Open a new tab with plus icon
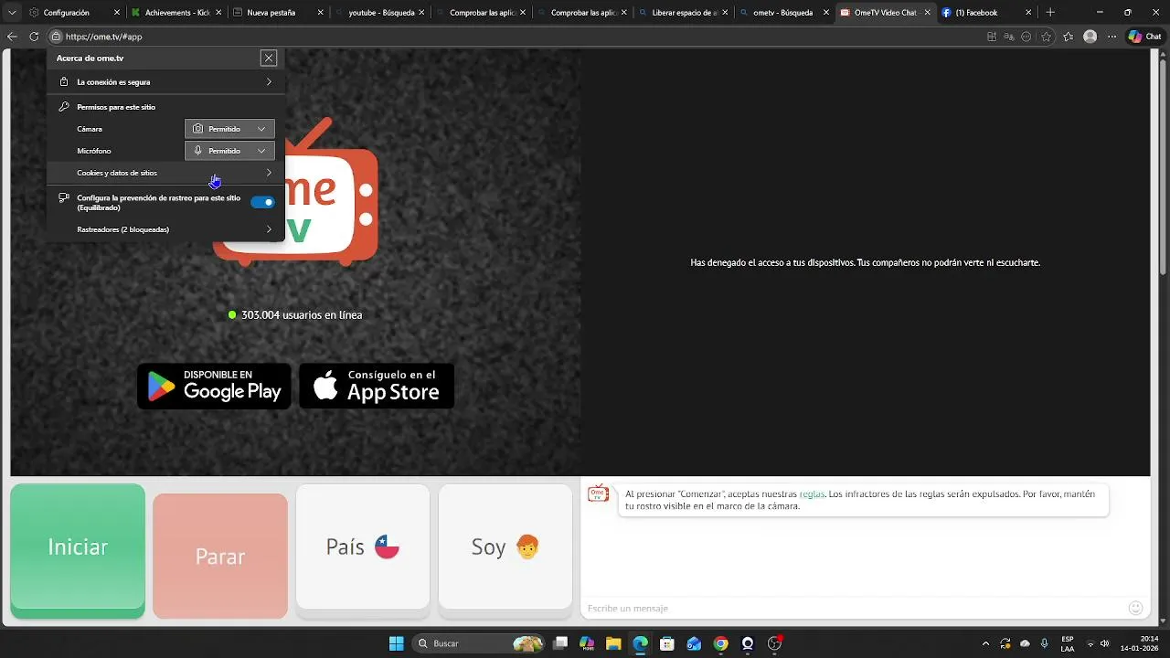Viewport: 1170px width, 658px height. 1050,13
